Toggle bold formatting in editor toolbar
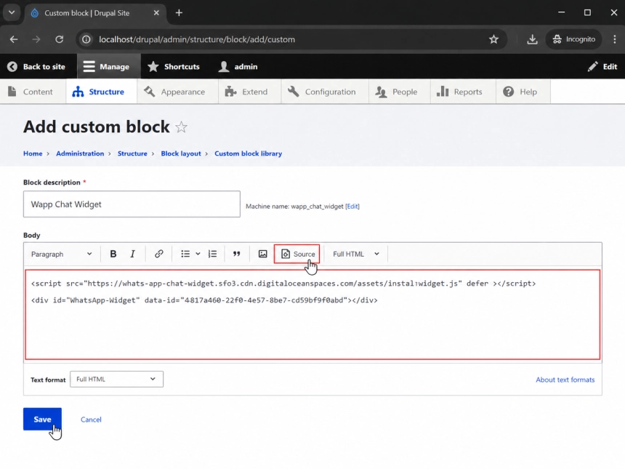The image size is (625, 469). click(x=113, y=254)
